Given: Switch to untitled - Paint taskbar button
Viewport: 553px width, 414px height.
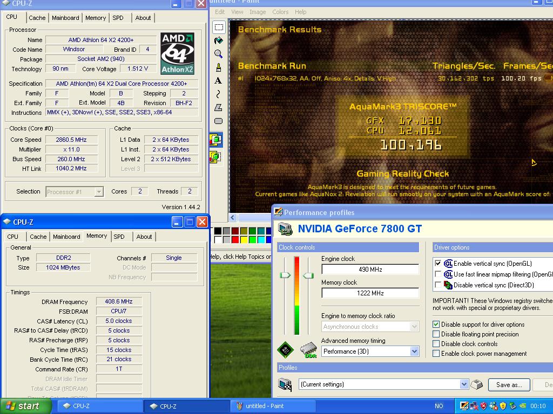Looking at the screenshot, I should click(273, 406).
